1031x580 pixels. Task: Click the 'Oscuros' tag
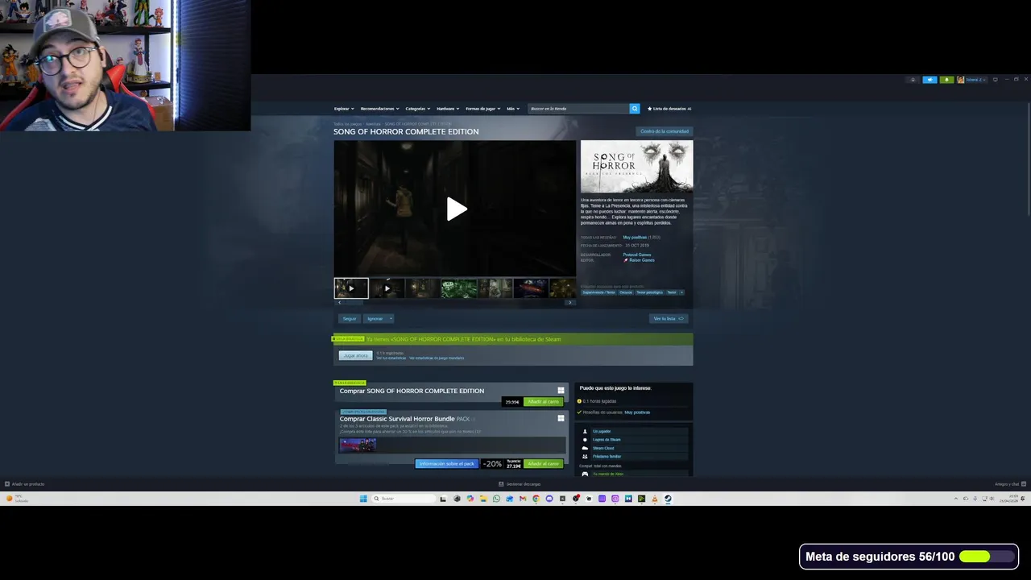(x=626, y=292)
